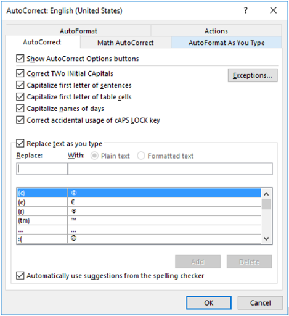Toggle Replace text as you type
Viewport: 289px width, 316px height.
20,143
